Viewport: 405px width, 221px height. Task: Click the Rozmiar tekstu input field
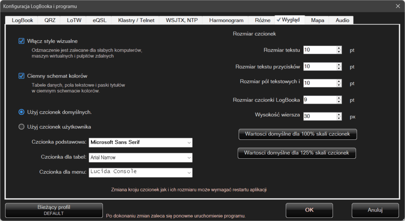pos(320,50)
